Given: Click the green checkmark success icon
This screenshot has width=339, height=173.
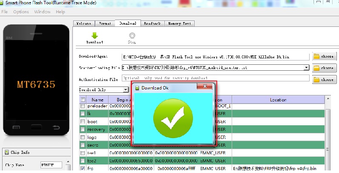Looking at the screenshot, I should [173, 118].
